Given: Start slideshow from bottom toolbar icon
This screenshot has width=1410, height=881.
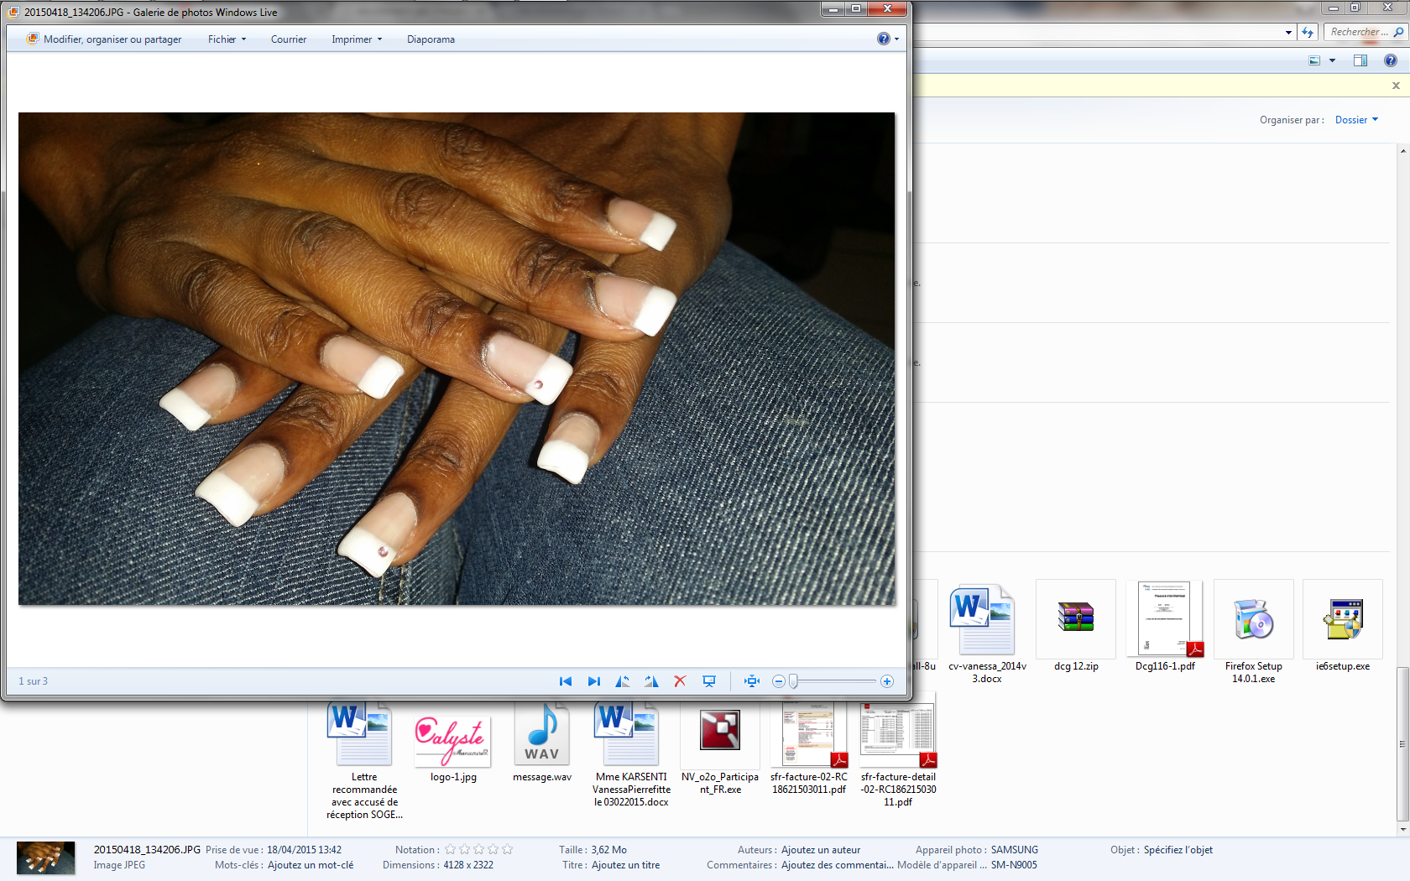Looking at the screenshot, I should pyautogui.click(x=709, y=681).
